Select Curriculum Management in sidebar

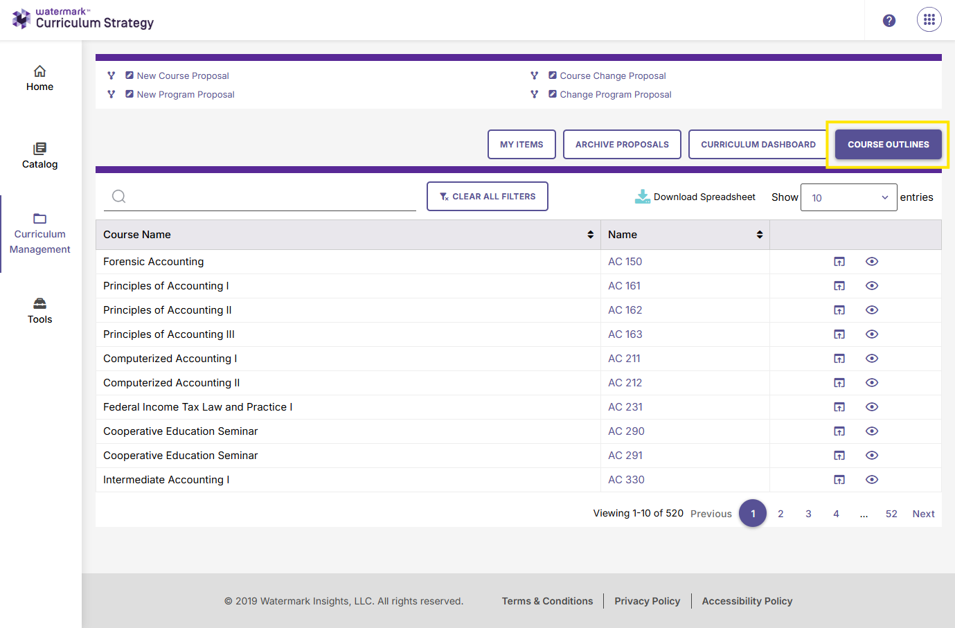tap(39, 234)
